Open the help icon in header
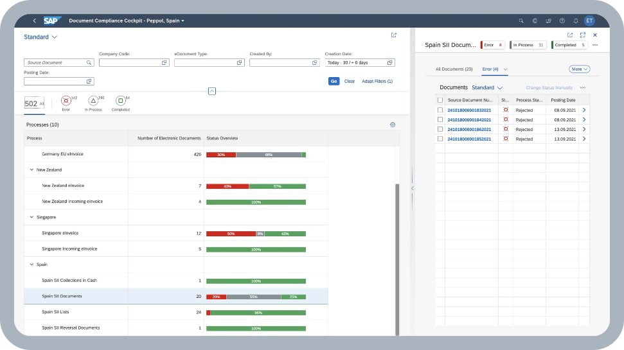This screenshot has width=624, height=350. [562, 21]
